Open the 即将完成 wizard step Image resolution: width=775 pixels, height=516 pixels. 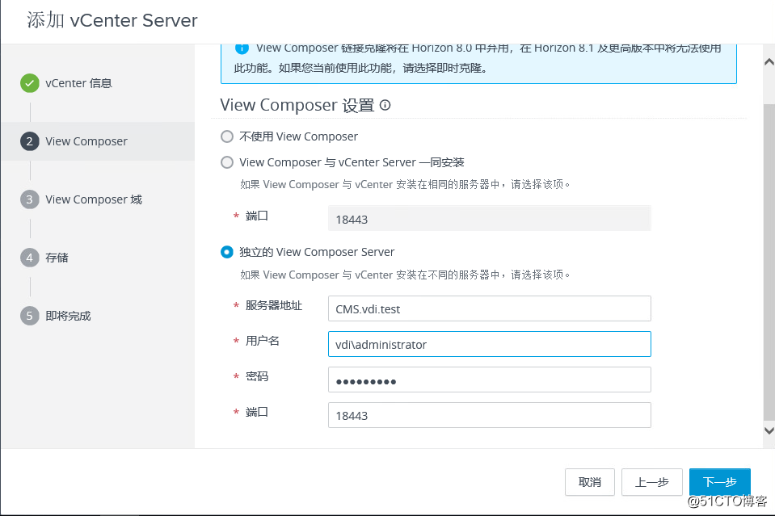point(68,316)
